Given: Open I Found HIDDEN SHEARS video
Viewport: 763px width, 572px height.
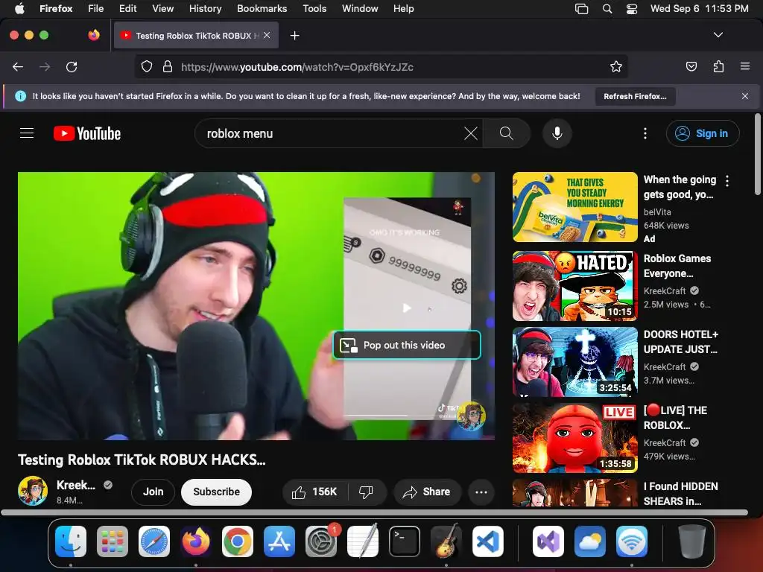Looking at the screenshot, I should point(681,494).
